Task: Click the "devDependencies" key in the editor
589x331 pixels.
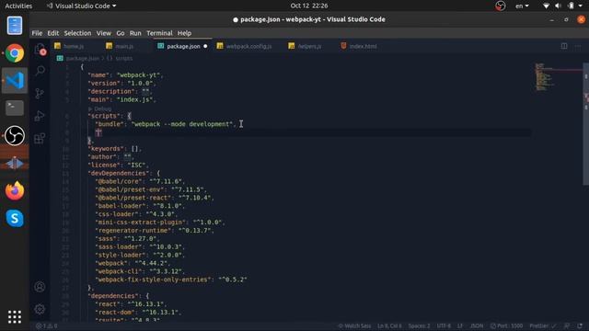Action: click(x=118, y=173)
